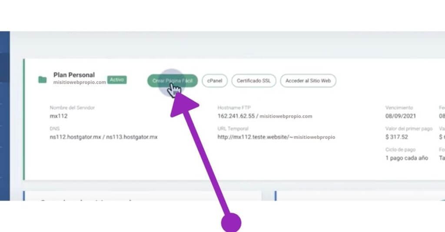Click the FTP hostname 162.241.62.55
The width and height of the screenshot is (445, 232).
[x=236, y=116]
